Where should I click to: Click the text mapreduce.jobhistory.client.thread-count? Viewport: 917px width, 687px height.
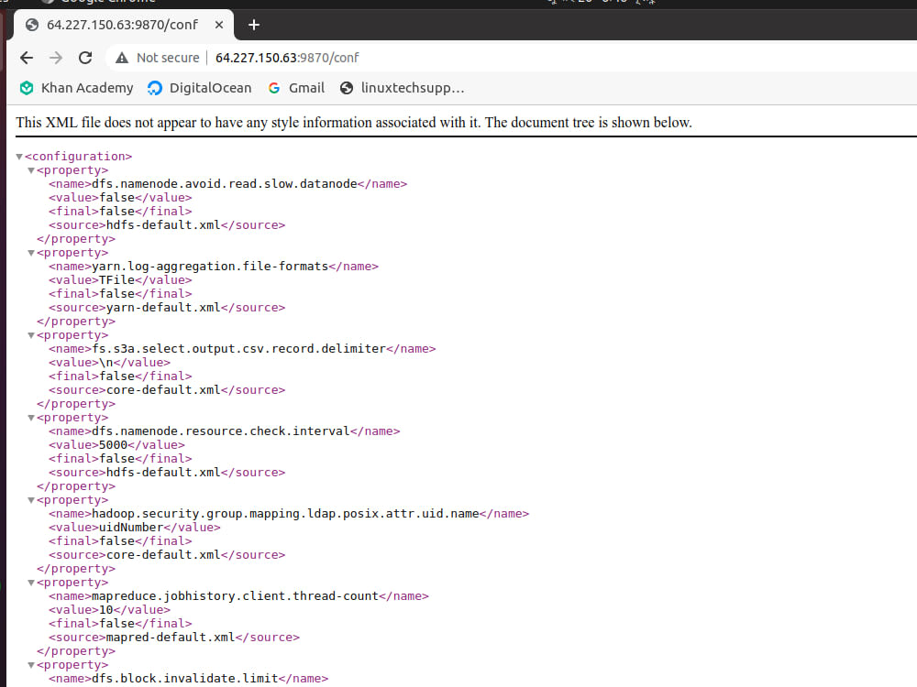pyautogui.click(x=235, y=596)
